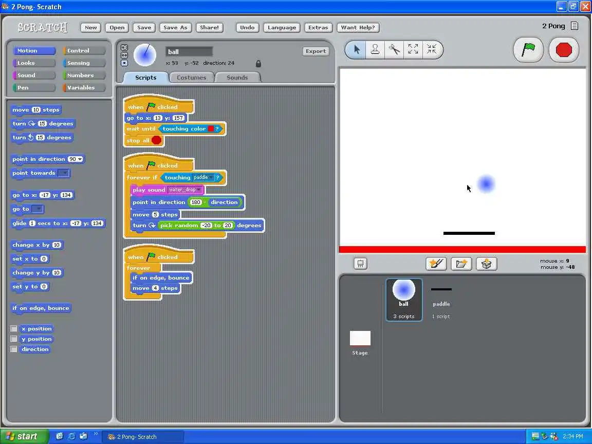
Task: Select the shrink sprite tool
Action: (432, 49)
